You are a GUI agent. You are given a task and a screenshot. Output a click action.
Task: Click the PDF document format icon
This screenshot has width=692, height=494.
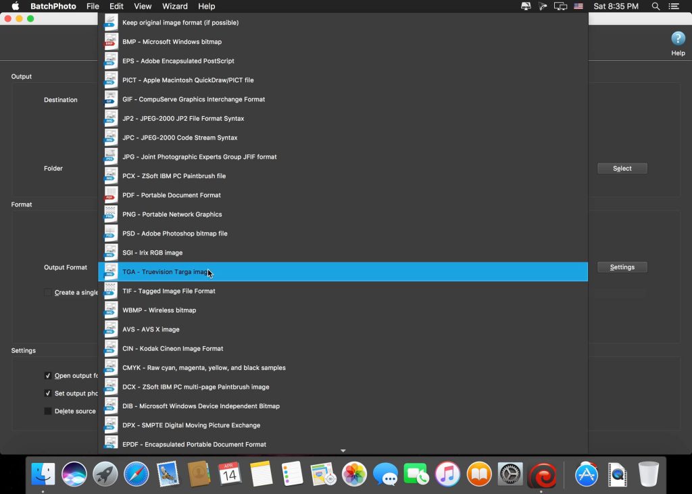[111, 195]
